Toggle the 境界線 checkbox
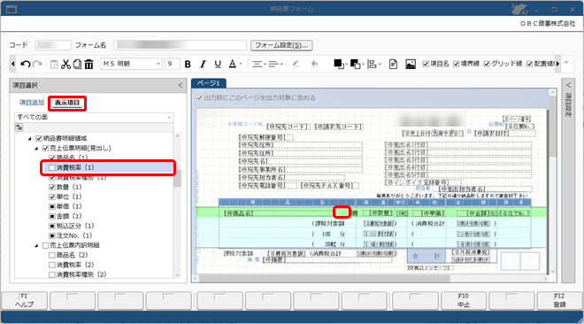Screen dimensions: 584x324 coord(457,64)
